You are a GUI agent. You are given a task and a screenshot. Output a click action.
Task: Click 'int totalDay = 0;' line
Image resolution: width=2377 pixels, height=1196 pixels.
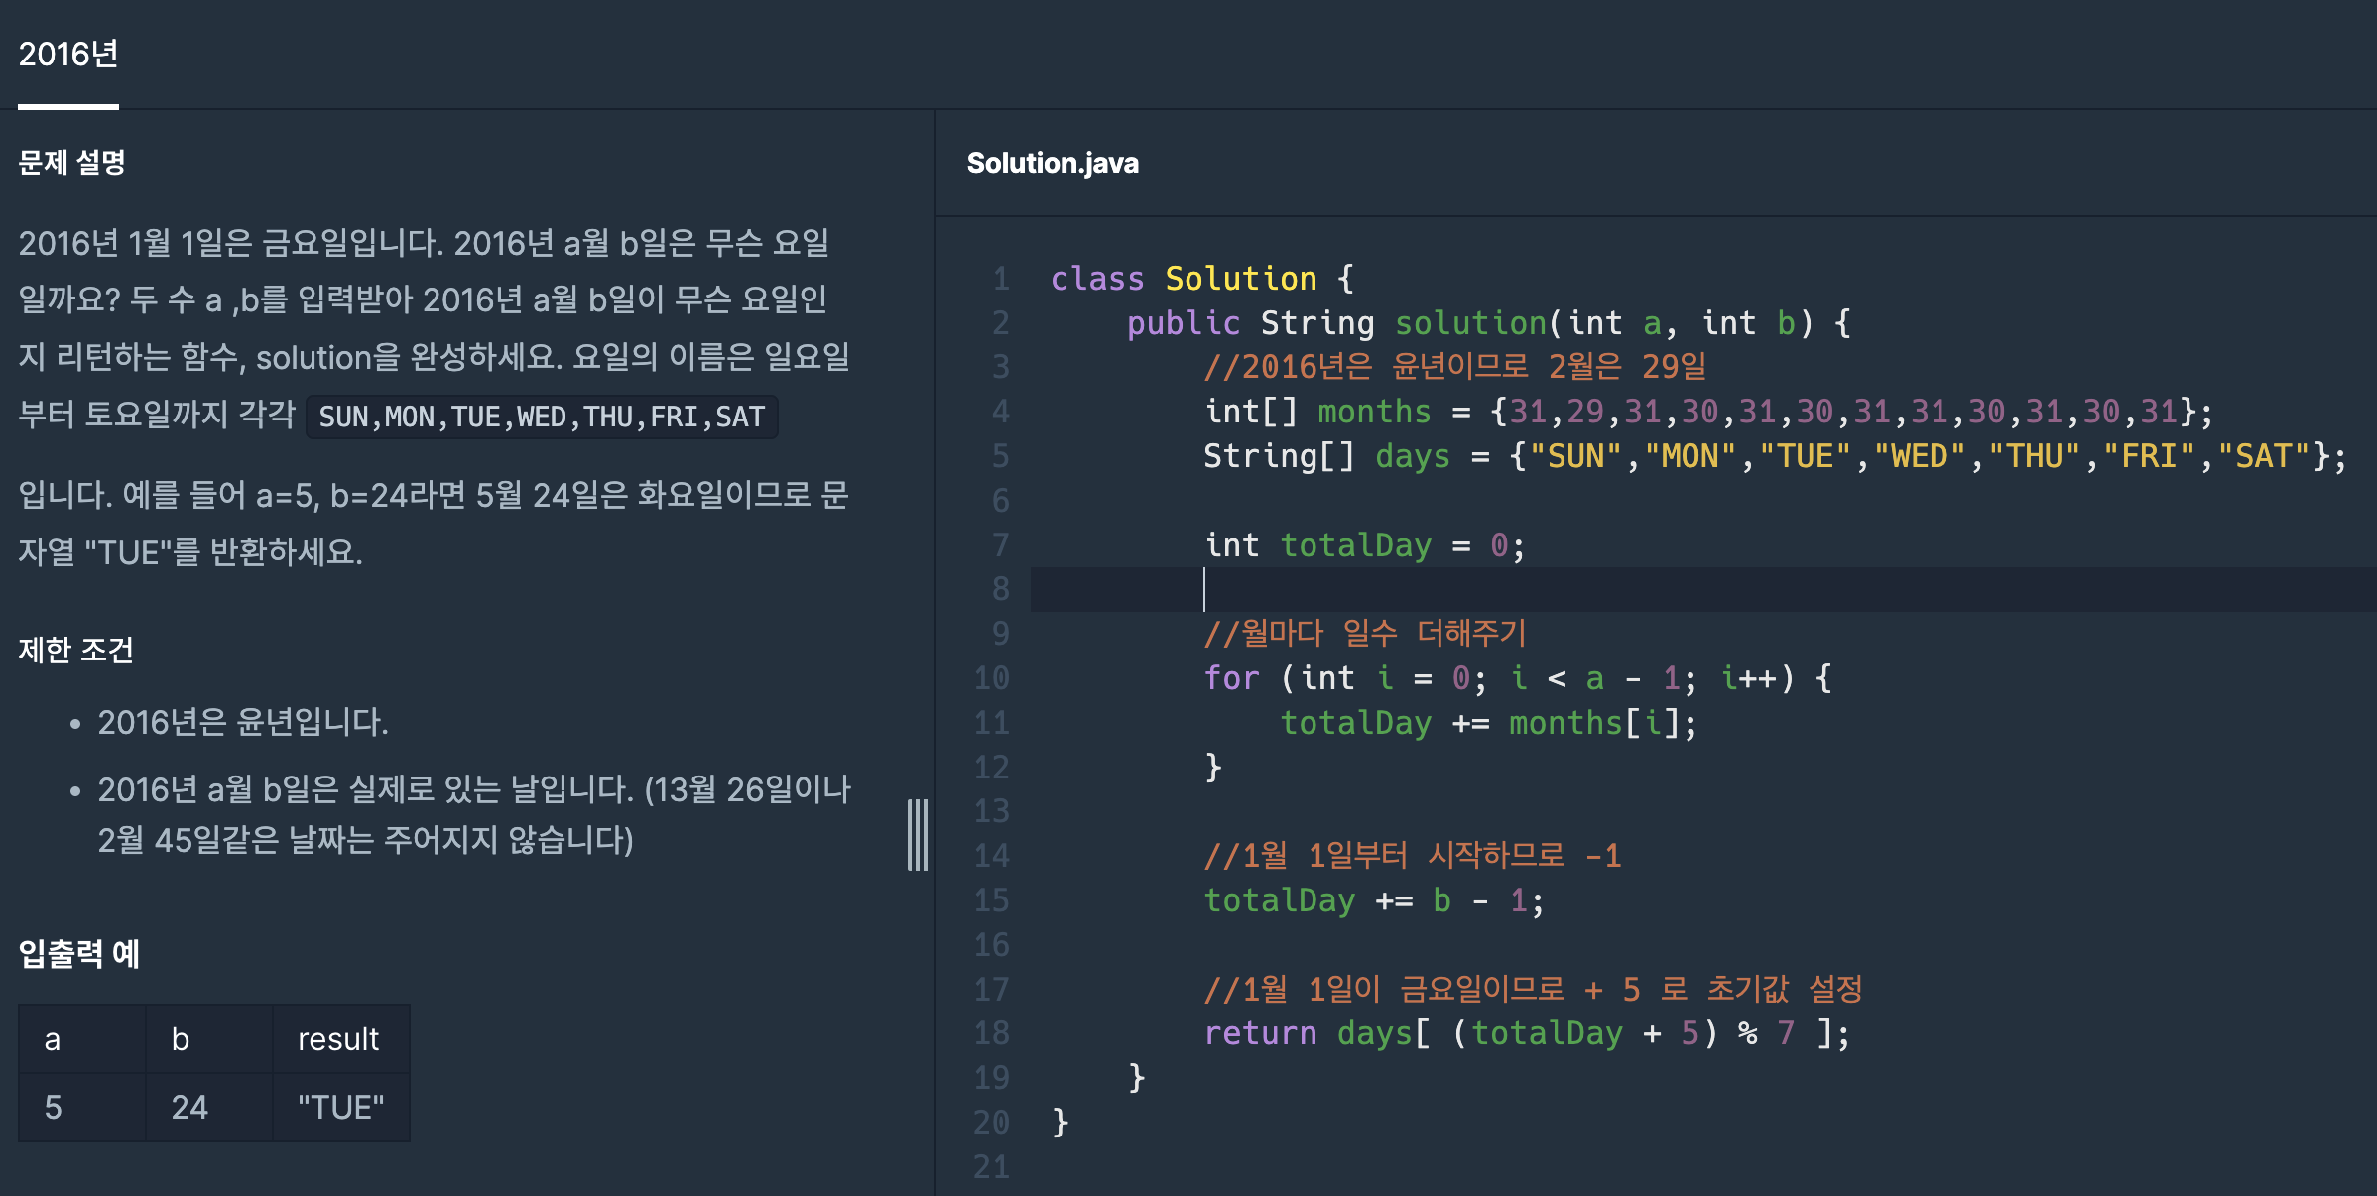coord(1364,545)
